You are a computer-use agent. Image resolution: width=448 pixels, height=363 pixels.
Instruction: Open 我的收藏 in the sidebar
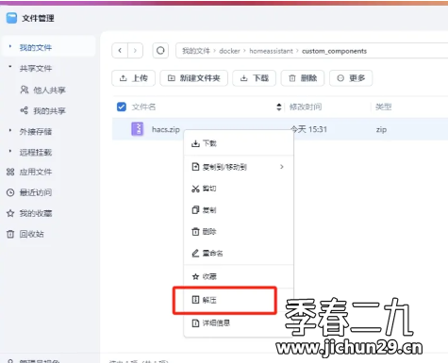click(x=36, y=213)
